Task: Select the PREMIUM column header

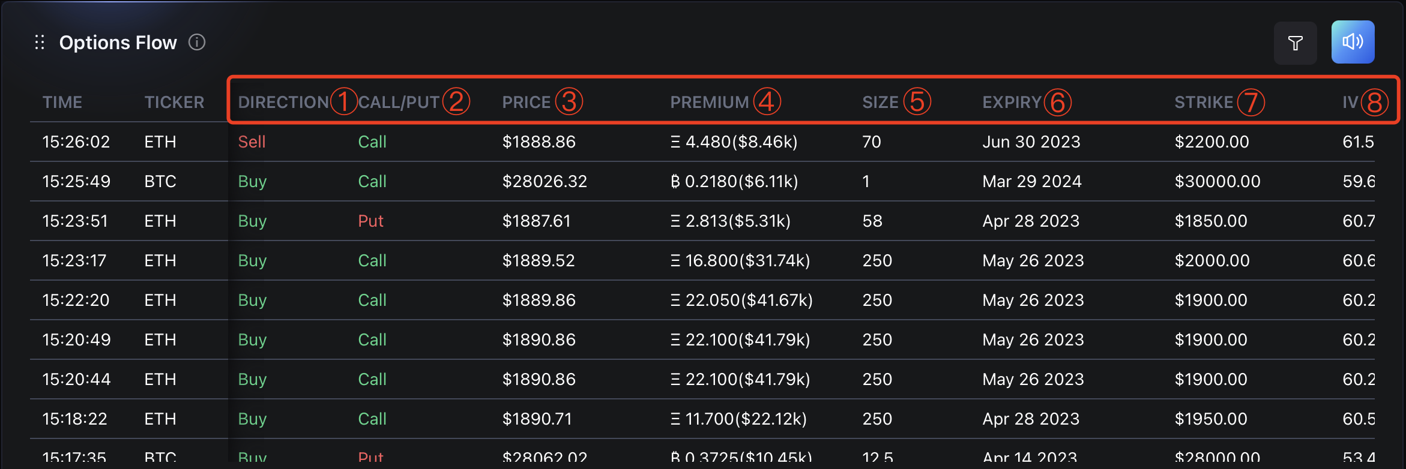Action: (x=709, y=103)
